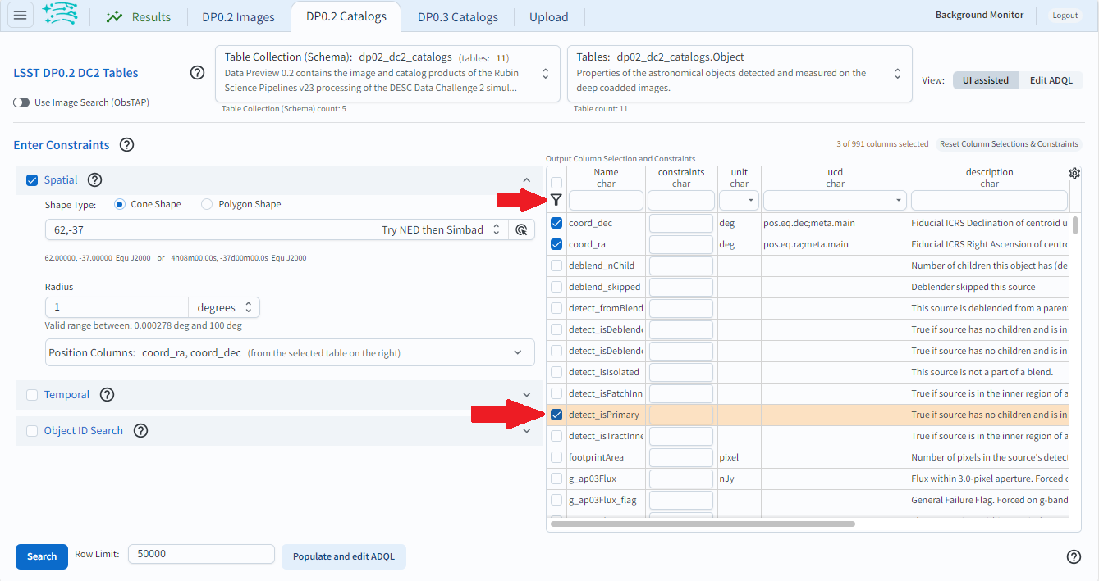Click the Search button

click(x=41, y=556)
